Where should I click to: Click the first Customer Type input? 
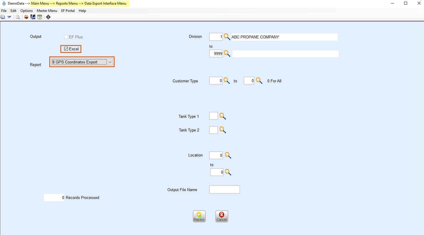[x=216, y=81]
